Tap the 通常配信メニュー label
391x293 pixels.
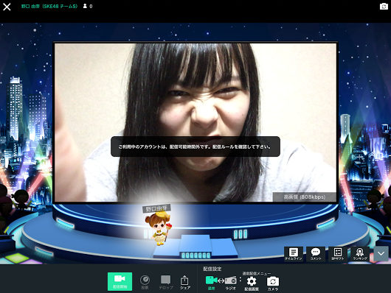click(256, 273)
